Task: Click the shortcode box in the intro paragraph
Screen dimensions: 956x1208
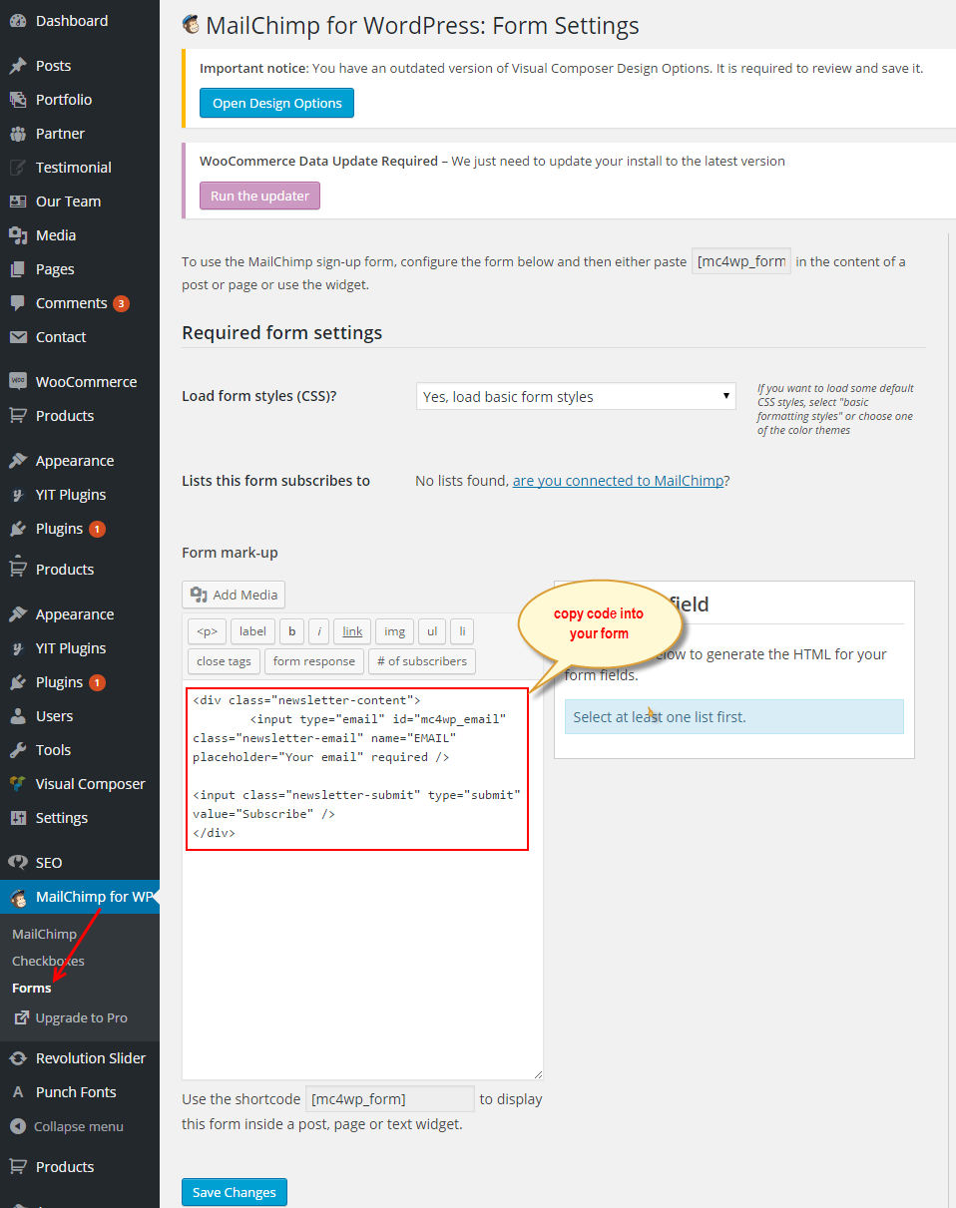Action: pyautogui.click(x=741, y=262)
